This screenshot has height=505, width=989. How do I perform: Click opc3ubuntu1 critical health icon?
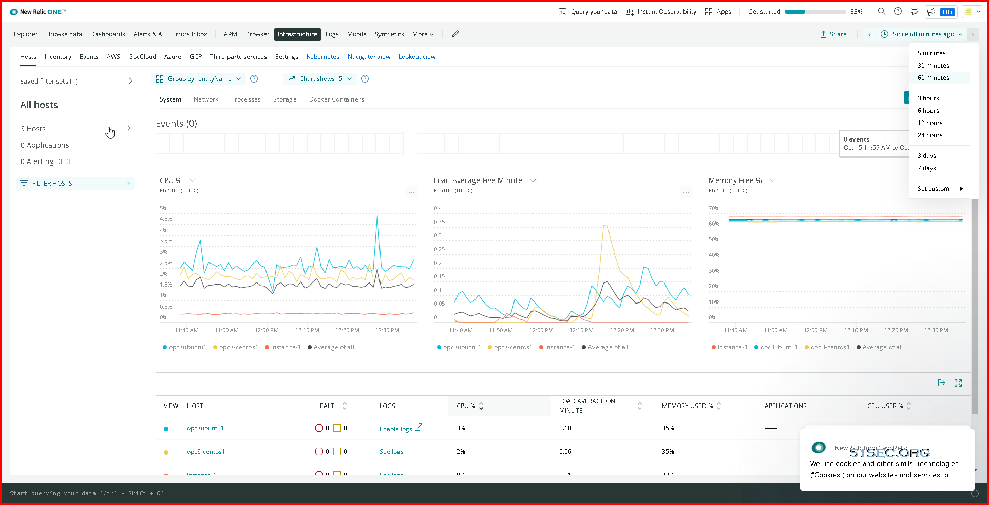pyautogui.click(x=319, y=428)
